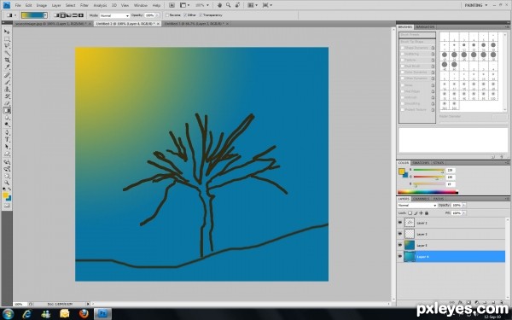The width and height of the screenshot is (512, 320).
Task: Click the Brush Tip Shape button
Action: (417, 42)
